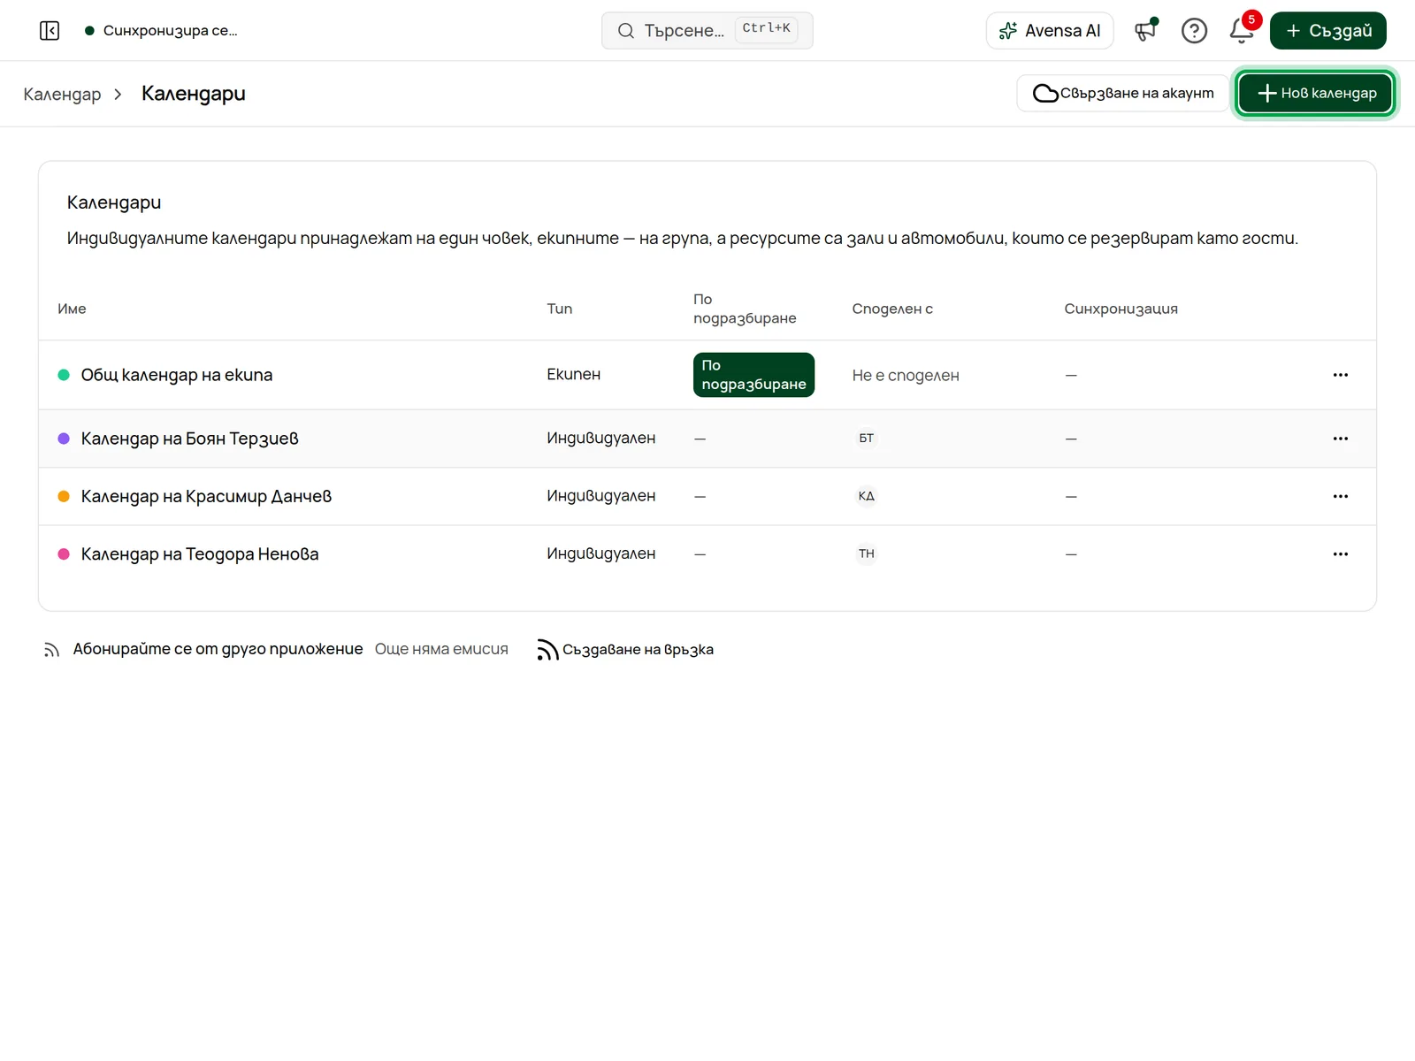Open more options for Общ календар на екипа
This screenshot has height=1061, width=1415.
pyautogui.click(x=1341, y=375)
